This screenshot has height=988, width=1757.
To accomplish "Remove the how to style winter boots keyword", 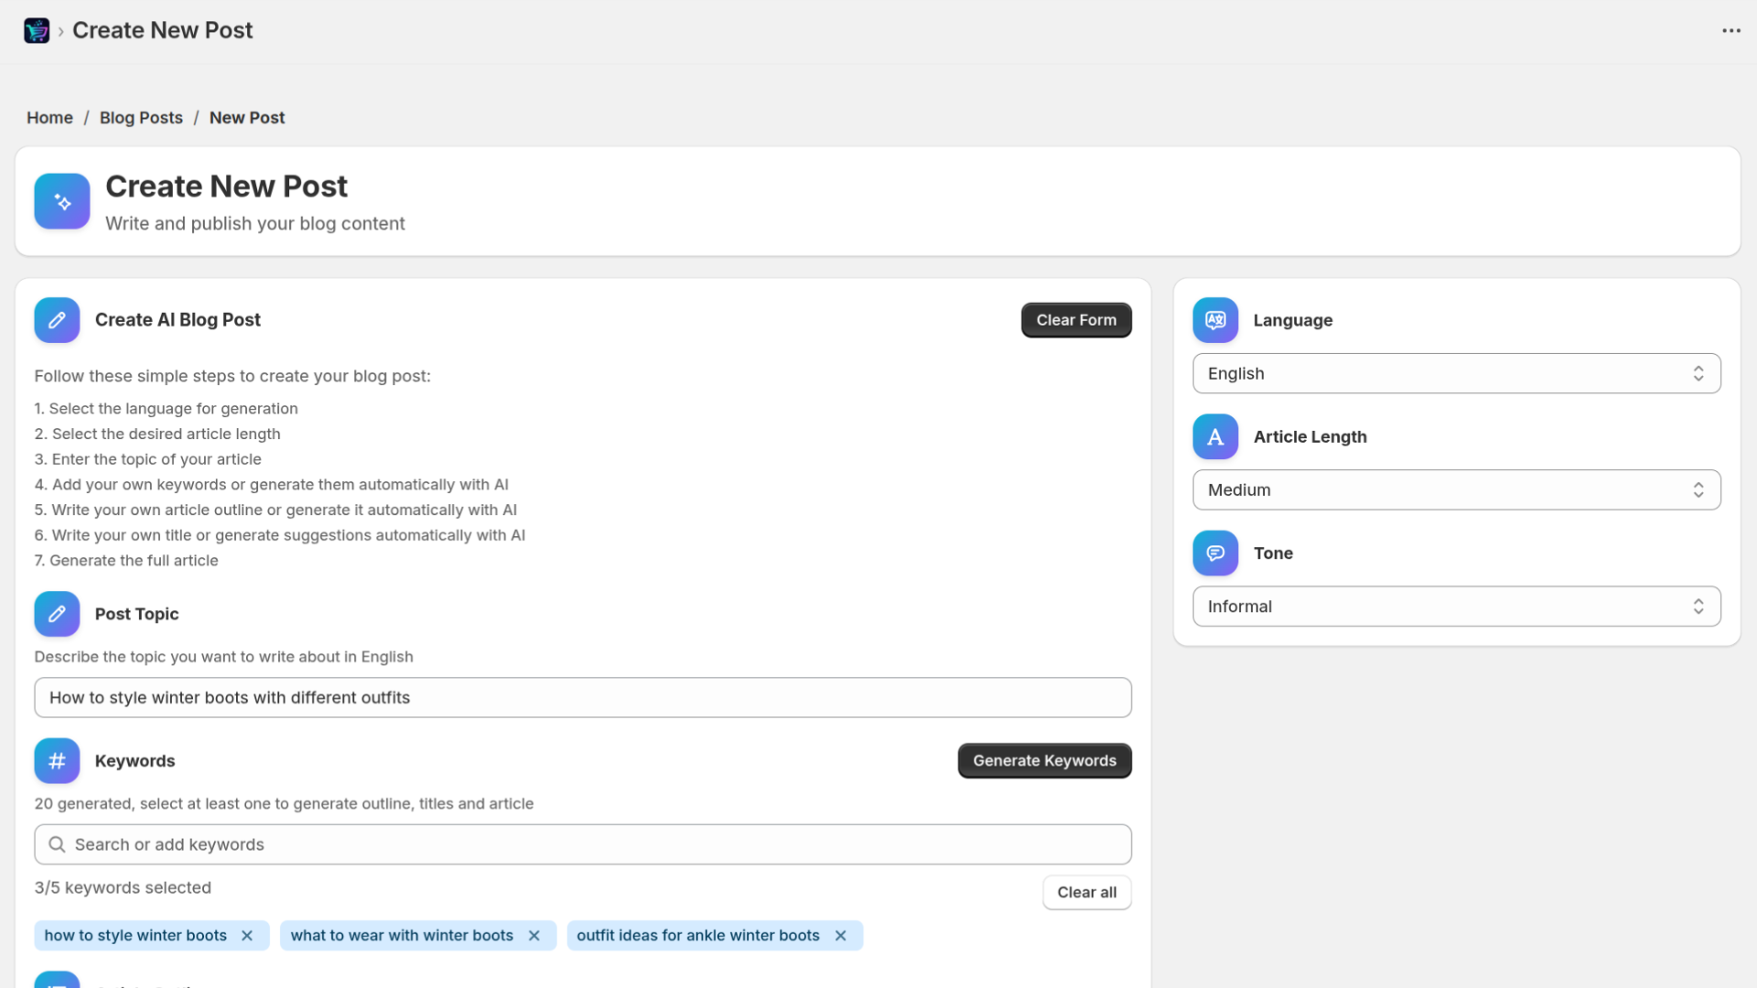I will [247, 935].
